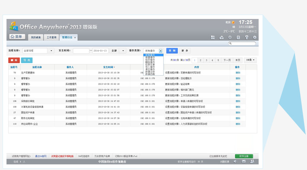This screenshot has width=307, height=170.
Task: Open the 通达OA官网 link in footer
Action: click(41, 156)
